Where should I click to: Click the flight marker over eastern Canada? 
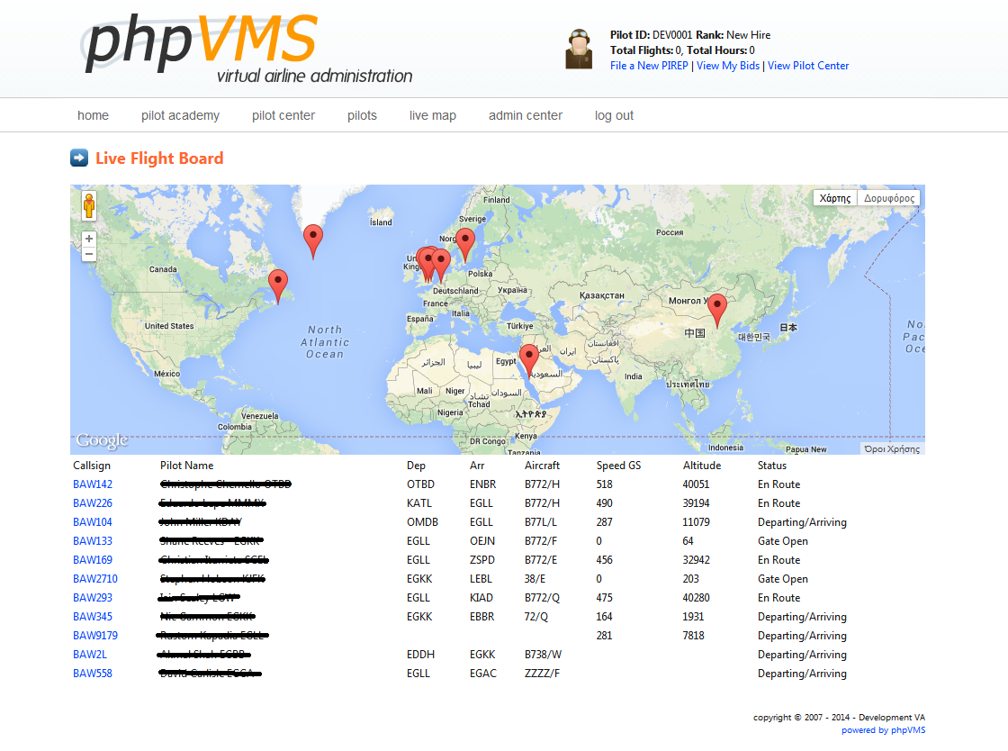click(278, 286)
